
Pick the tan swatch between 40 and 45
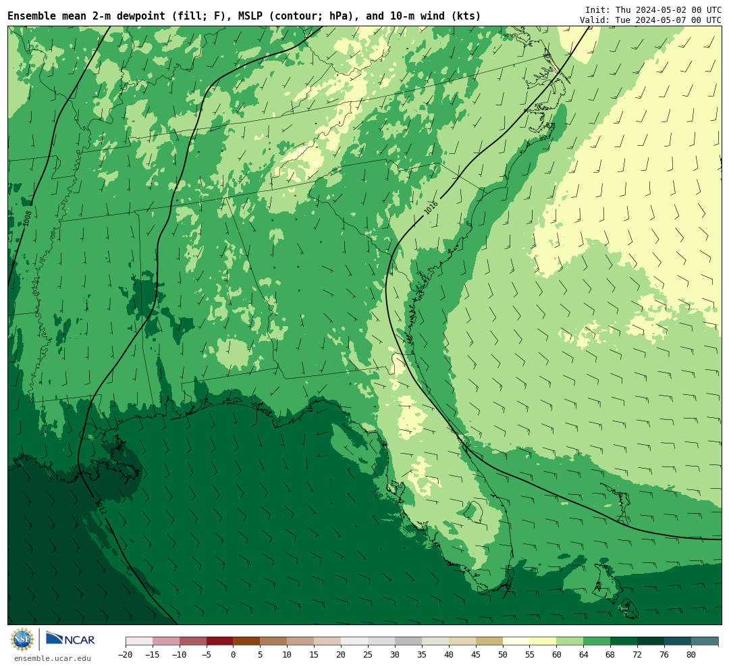(462, 641)
